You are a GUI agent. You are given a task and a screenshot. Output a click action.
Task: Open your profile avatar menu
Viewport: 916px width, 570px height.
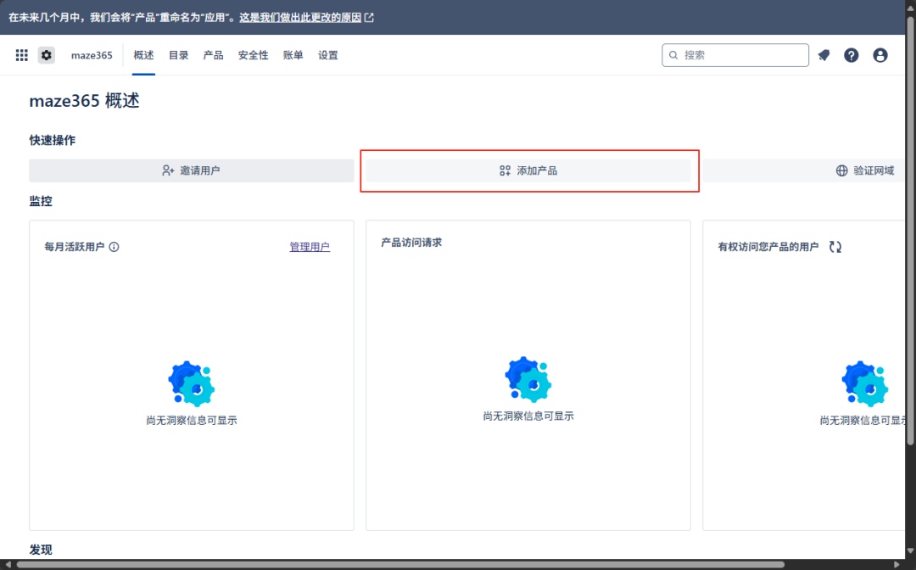880,54
